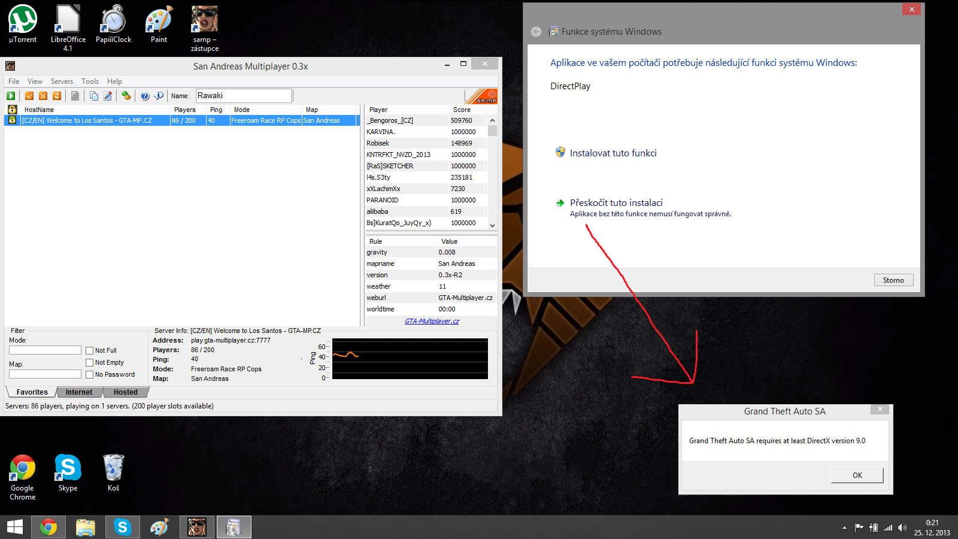Click the blue Help Topics question icon
This screenshot has height=539, width=958.
pos(145,96)
